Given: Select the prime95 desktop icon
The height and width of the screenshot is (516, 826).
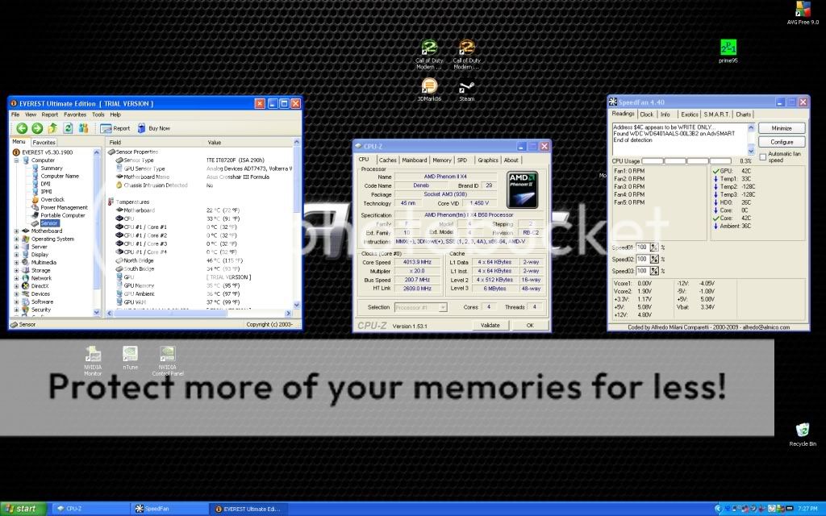Looking at the screenshot, I should click(x=728, y=51).
